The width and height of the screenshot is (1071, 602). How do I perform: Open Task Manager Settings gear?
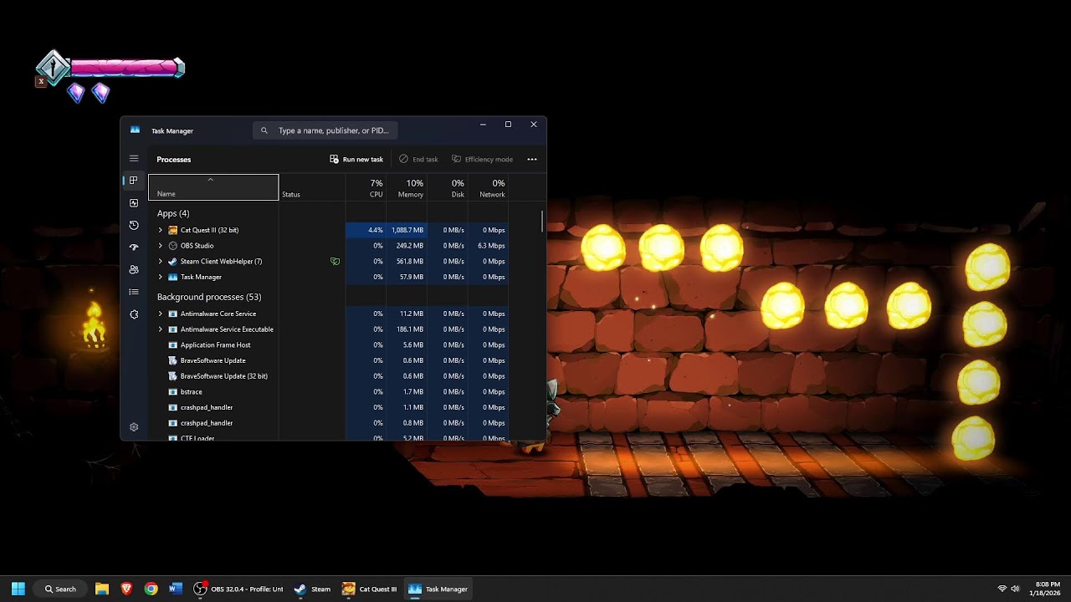(x=134, y=427)
